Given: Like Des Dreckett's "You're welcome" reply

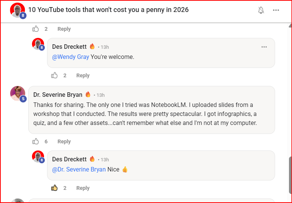Looking at the screenshot, I should click(55, 75).
